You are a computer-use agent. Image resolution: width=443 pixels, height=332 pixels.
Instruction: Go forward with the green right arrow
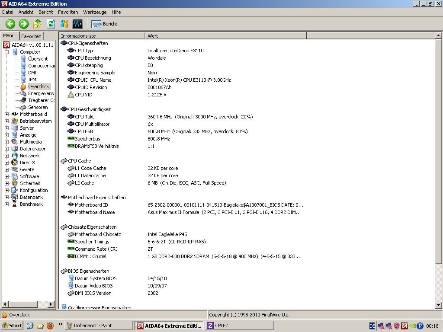point(24,24)
